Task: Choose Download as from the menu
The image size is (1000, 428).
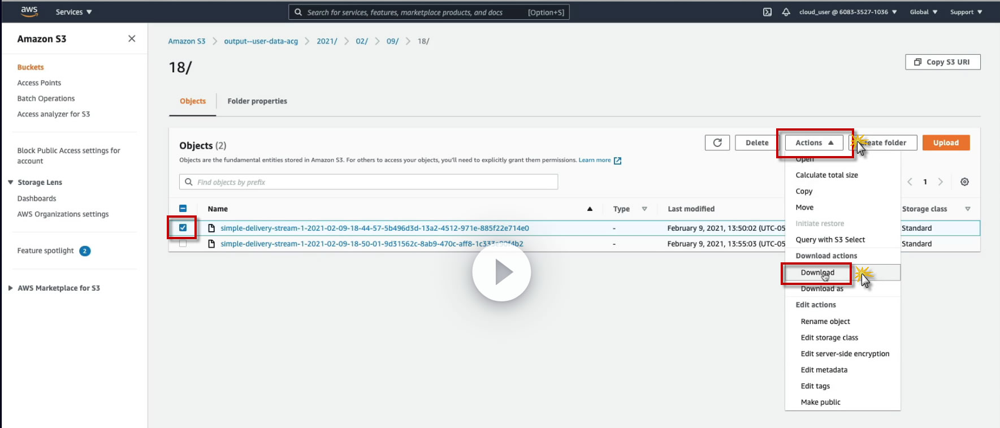Action: 822,288
